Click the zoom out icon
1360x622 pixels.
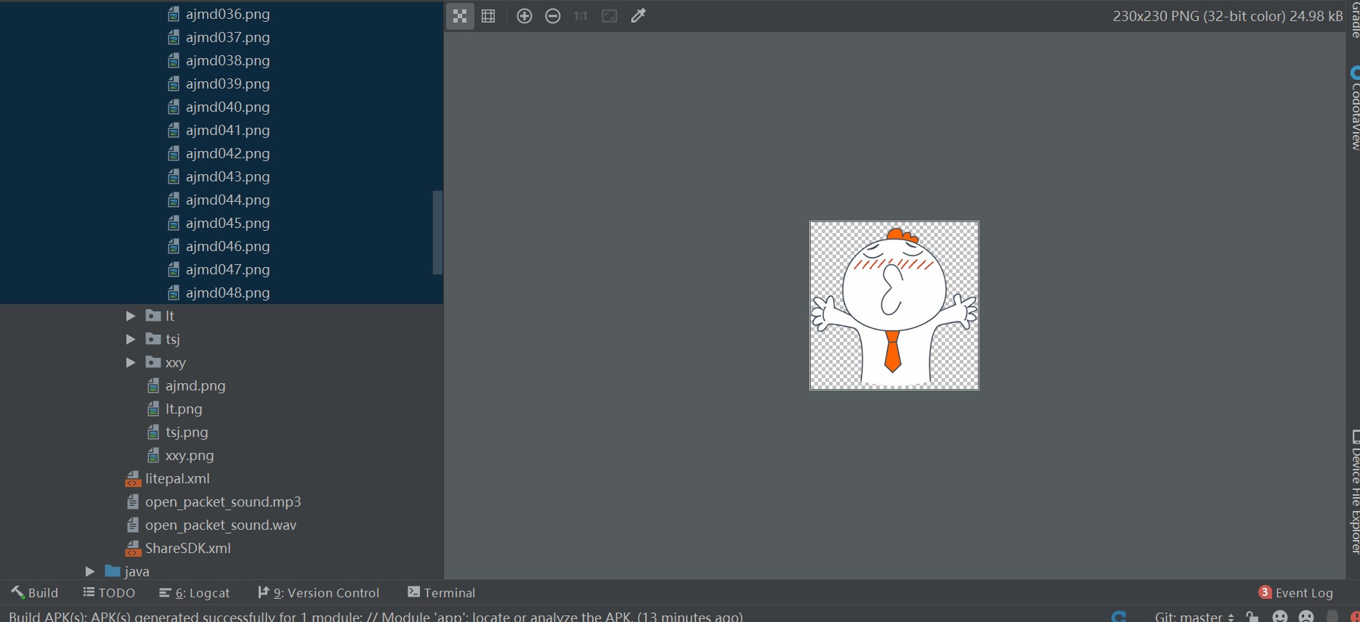pos(553,16)
